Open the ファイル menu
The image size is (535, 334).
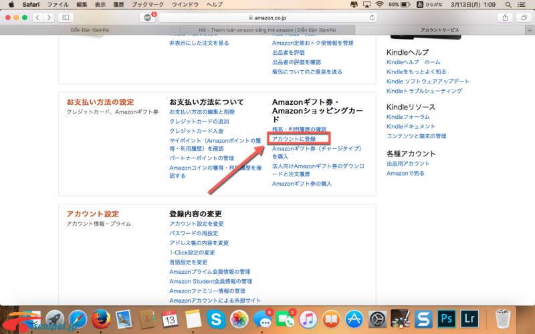click(x=58, y=5)
